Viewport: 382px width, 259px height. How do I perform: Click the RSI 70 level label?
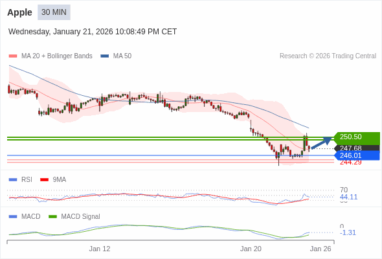click(344, 190)
